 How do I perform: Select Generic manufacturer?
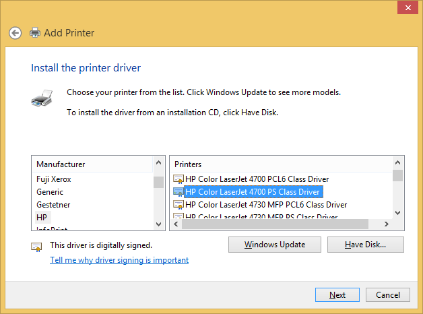point(50,192)
